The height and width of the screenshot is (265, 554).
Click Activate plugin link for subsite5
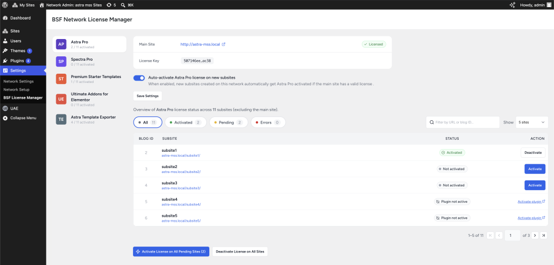pos(531,218)
